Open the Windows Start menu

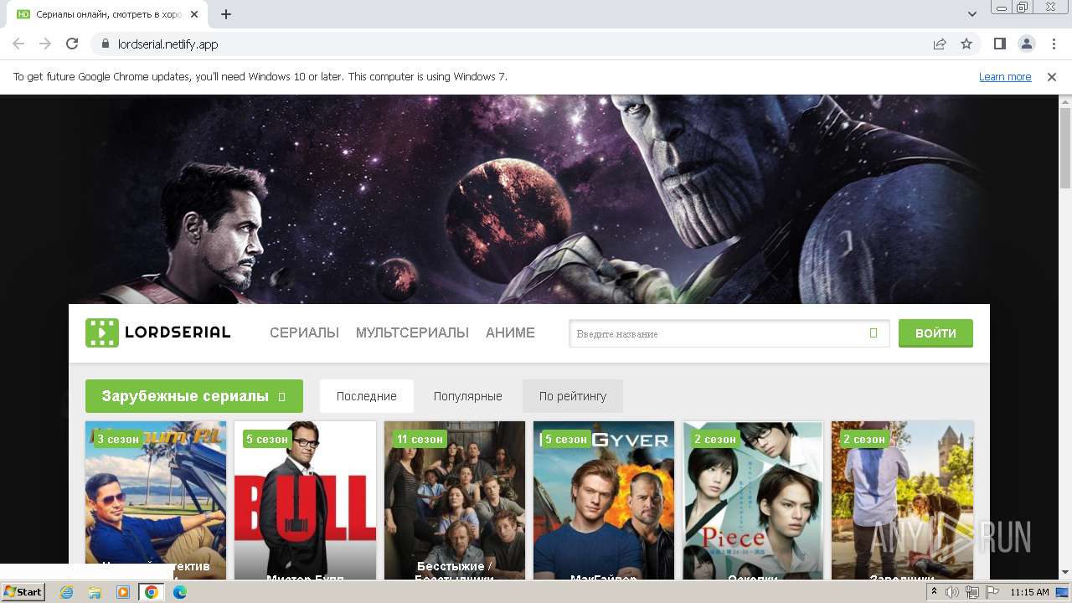[x=23, y=592]
